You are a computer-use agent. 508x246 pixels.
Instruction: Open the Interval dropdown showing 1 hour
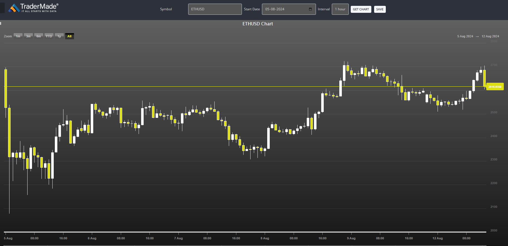pyautogui.click(x=340, y=9)
